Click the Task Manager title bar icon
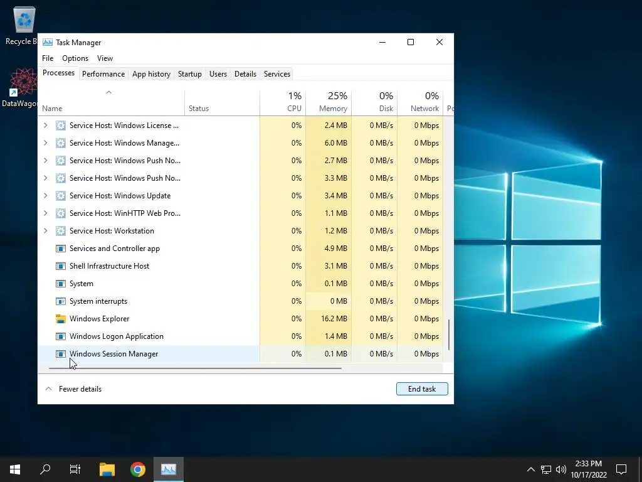Viewport: 642px width, 482px height. point(48,42)
